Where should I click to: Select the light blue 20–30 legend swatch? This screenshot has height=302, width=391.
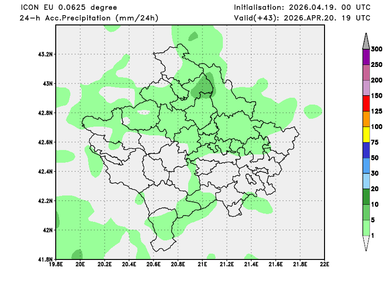pyautogui.click(x=366, y=181)
